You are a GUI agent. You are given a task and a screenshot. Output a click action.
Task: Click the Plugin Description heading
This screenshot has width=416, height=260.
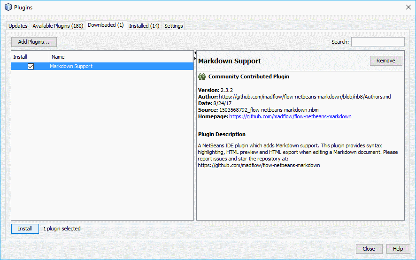(x=222, y=134)
